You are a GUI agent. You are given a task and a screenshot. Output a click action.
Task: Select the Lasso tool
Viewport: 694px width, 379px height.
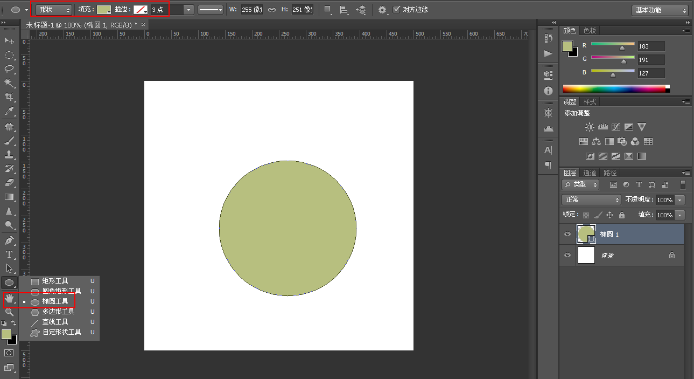click(9, 69)
